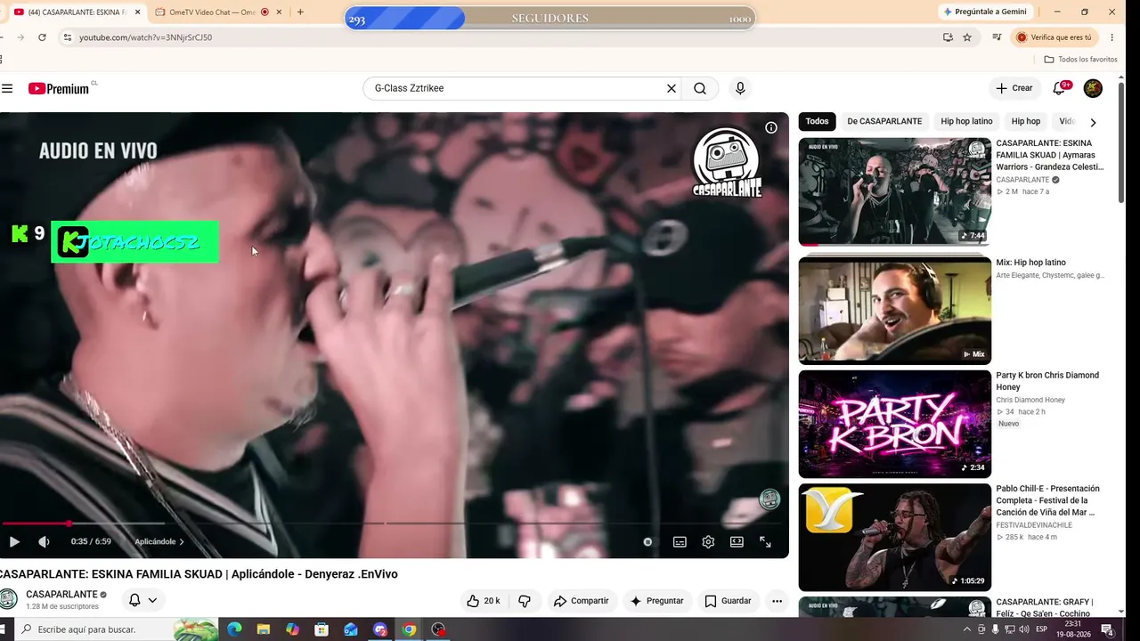Close the OmeTV Video Chat tab
The width and height of the screenshot is (1140, 641).
pyautogui.click(x=280, y=12)
